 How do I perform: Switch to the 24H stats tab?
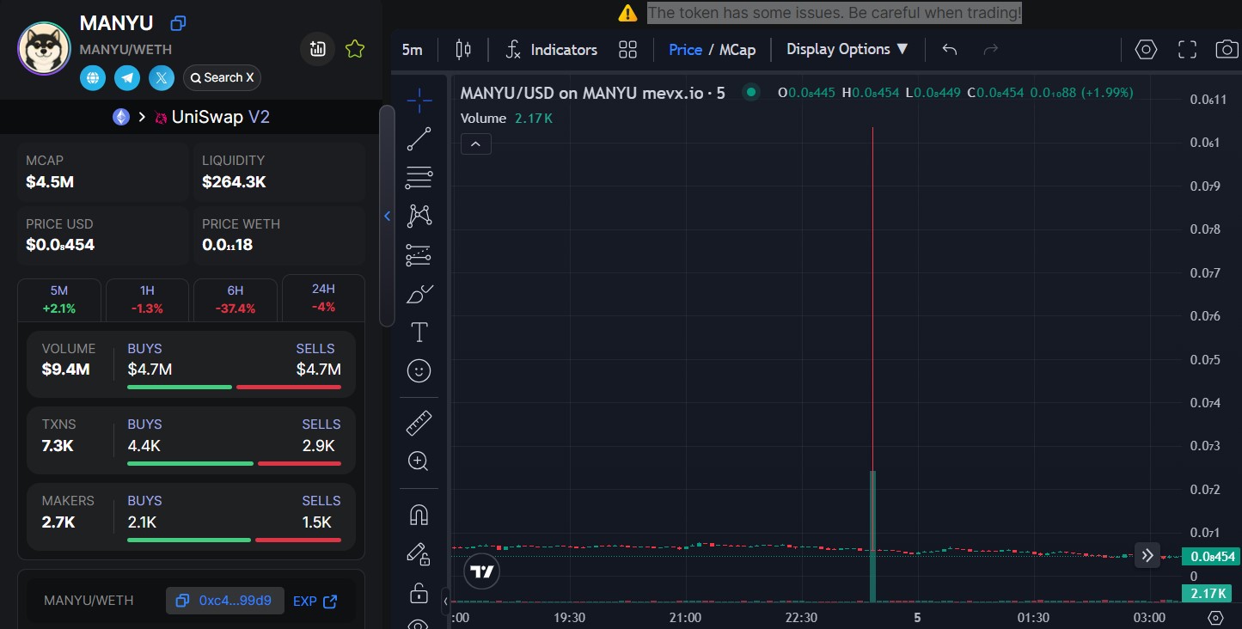click(323, 297)
